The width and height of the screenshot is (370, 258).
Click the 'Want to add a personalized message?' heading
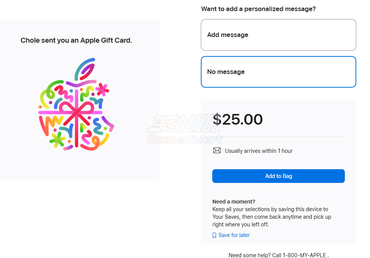(258, 9)
